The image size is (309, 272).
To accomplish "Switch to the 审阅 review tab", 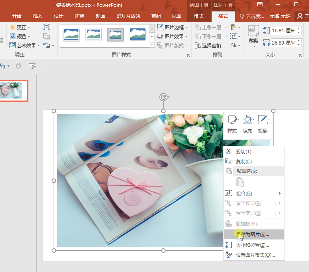I will coord(156,16).
